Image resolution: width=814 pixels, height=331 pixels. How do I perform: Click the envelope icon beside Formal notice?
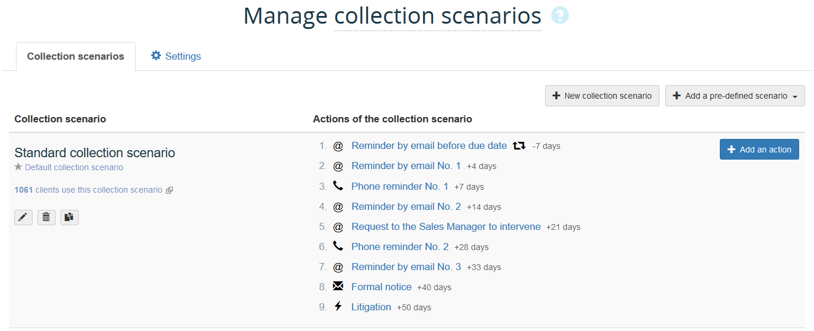[x=338, y=286]
